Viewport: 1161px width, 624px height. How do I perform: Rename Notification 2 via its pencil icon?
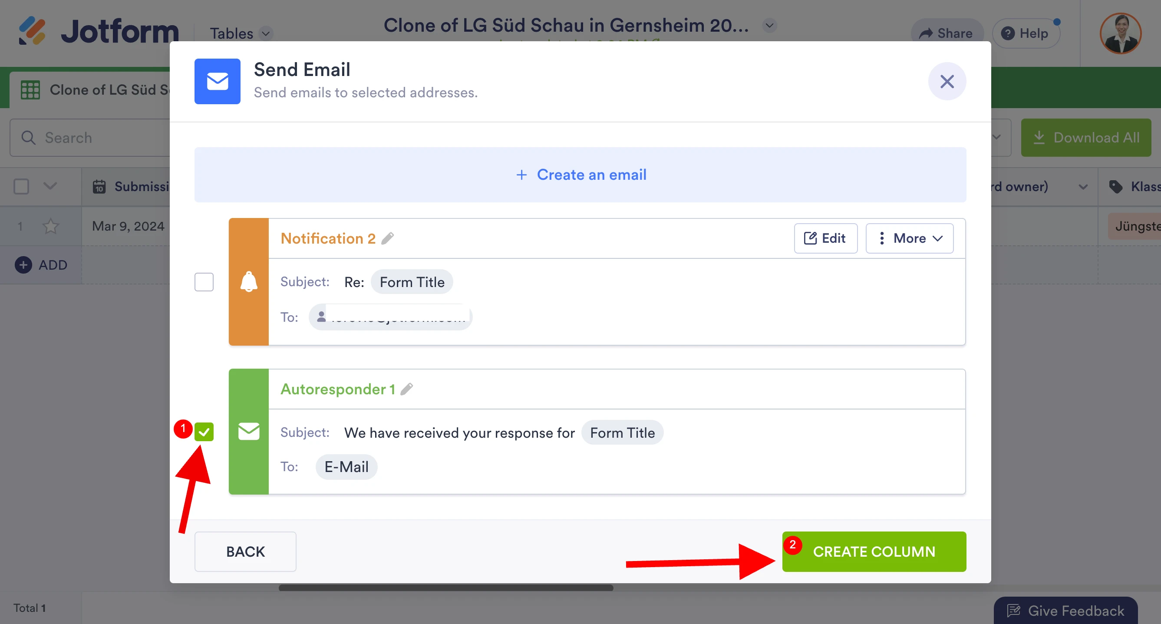point(389,238)
